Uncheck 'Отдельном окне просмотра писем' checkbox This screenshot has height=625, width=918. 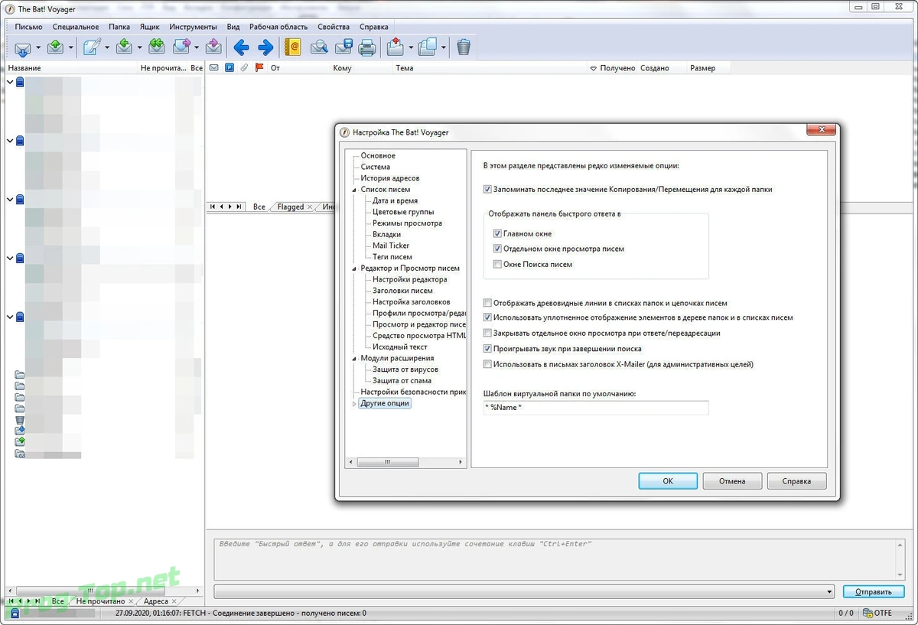point(498,249)
